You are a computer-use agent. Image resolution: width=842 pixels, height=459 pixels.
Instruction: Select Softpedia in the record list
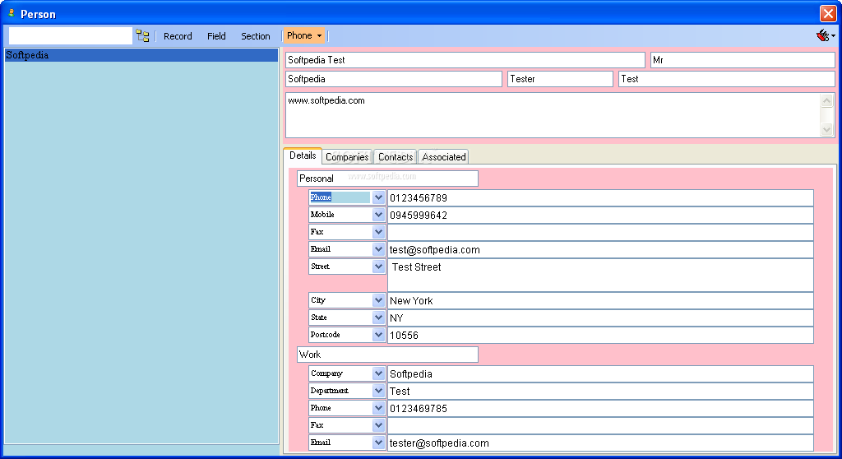point(141,55)
